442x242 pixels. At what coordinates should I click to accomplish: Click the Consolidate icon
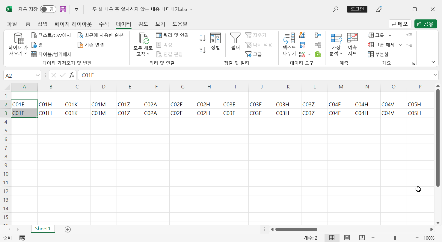tap(318, 36)
